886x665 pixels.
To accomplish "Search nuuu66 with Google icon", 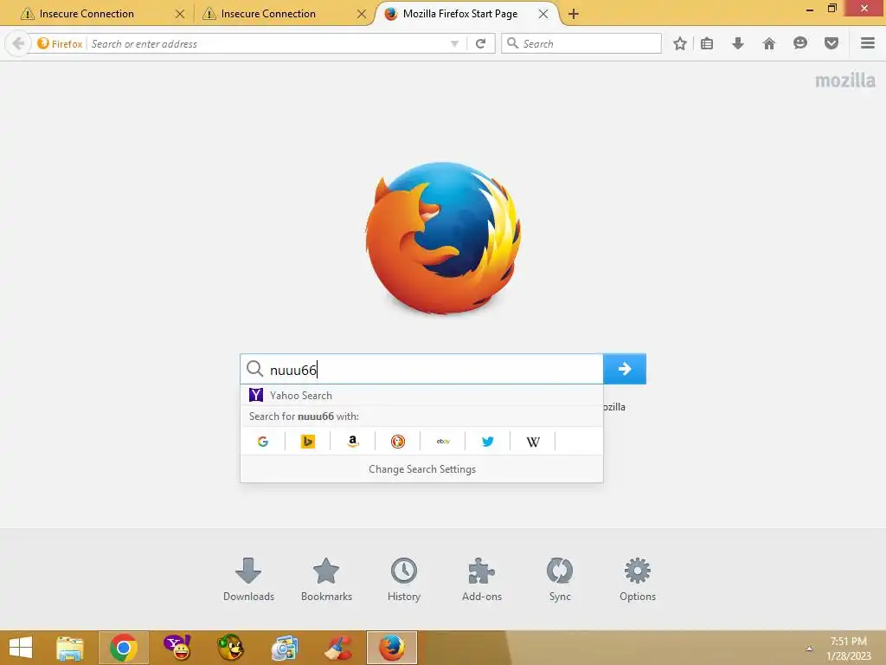I will point(263,441).
